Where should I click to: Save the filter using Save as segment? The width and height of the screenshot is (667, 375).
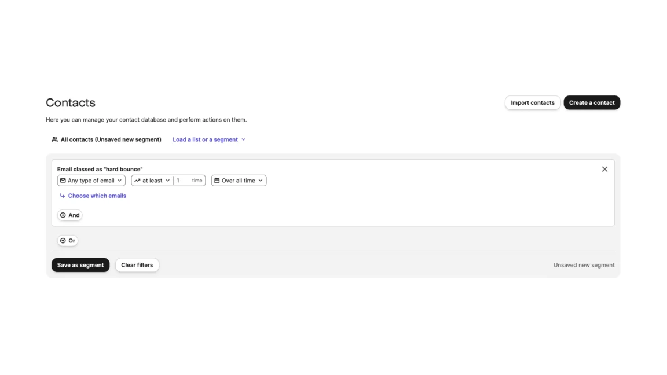click(x=80, y=265)
